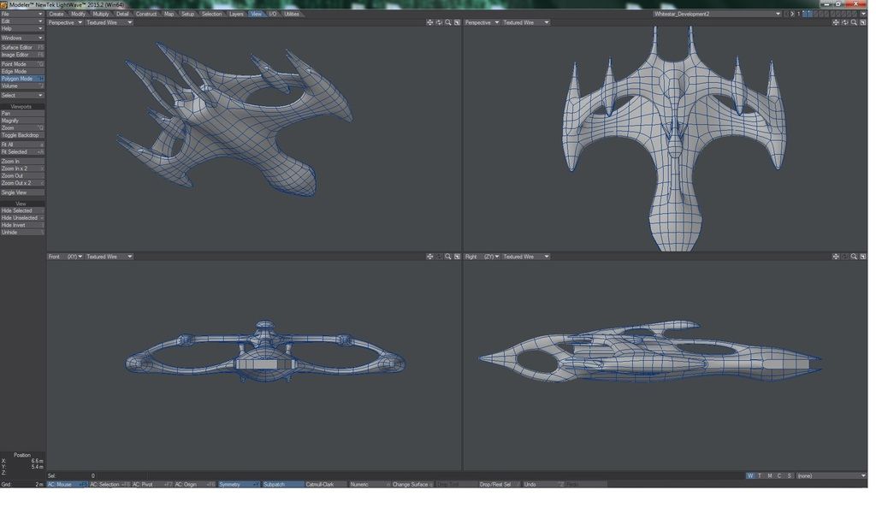
Task: Click the Undo button
Action: click(543, 485)
